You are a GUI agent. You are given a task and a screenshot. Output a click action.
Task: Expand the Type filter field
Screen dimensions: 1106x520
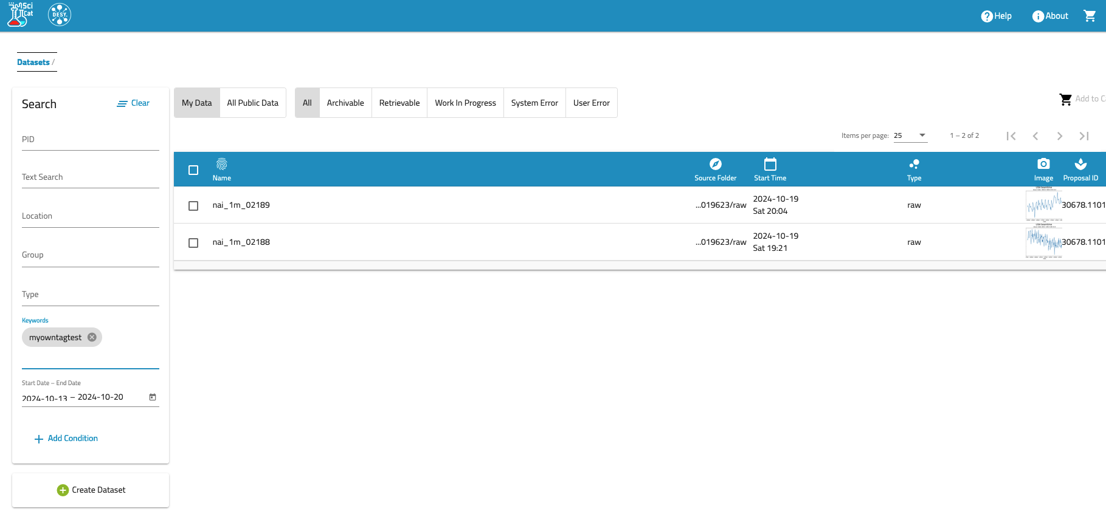[90, 295]
